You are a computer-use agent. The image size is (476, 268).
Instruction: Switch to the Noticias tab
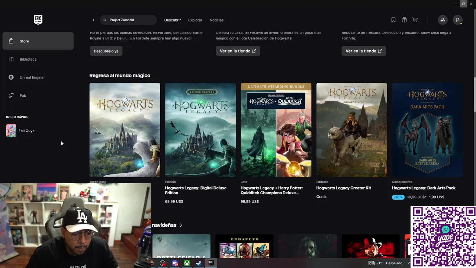[x=216, y=20]
